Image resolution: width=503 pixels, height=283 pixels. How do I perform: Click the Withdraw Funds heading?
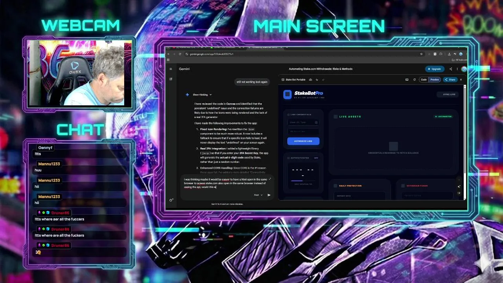[x=417, y=186]
